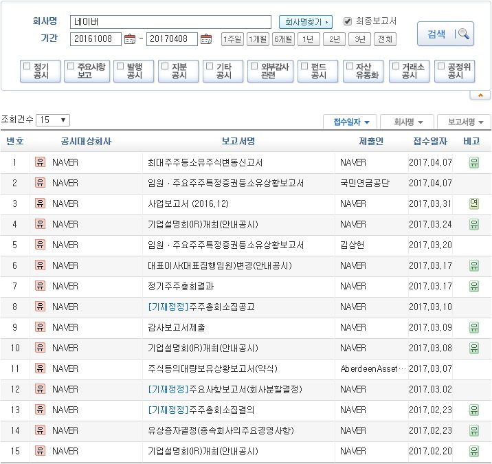Set period to 2년
Image resolution: width=492 pixels, height=464 pixels.
pos(334,39)
